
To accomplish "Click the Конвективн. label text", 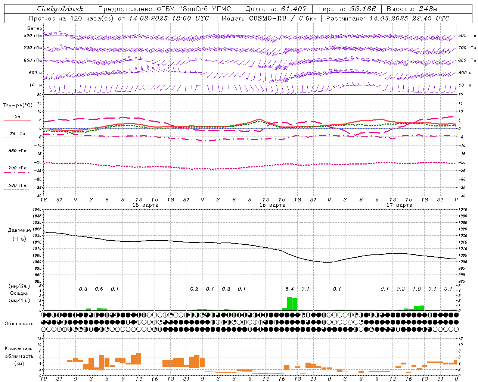I will [19, 348].
